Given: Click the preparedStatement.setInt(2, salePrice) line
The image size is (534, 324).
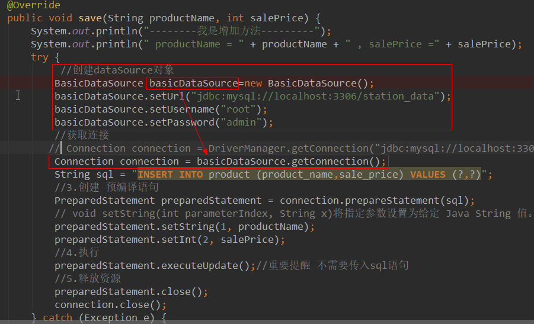Looking at the screenshot, I should (170, 240).
